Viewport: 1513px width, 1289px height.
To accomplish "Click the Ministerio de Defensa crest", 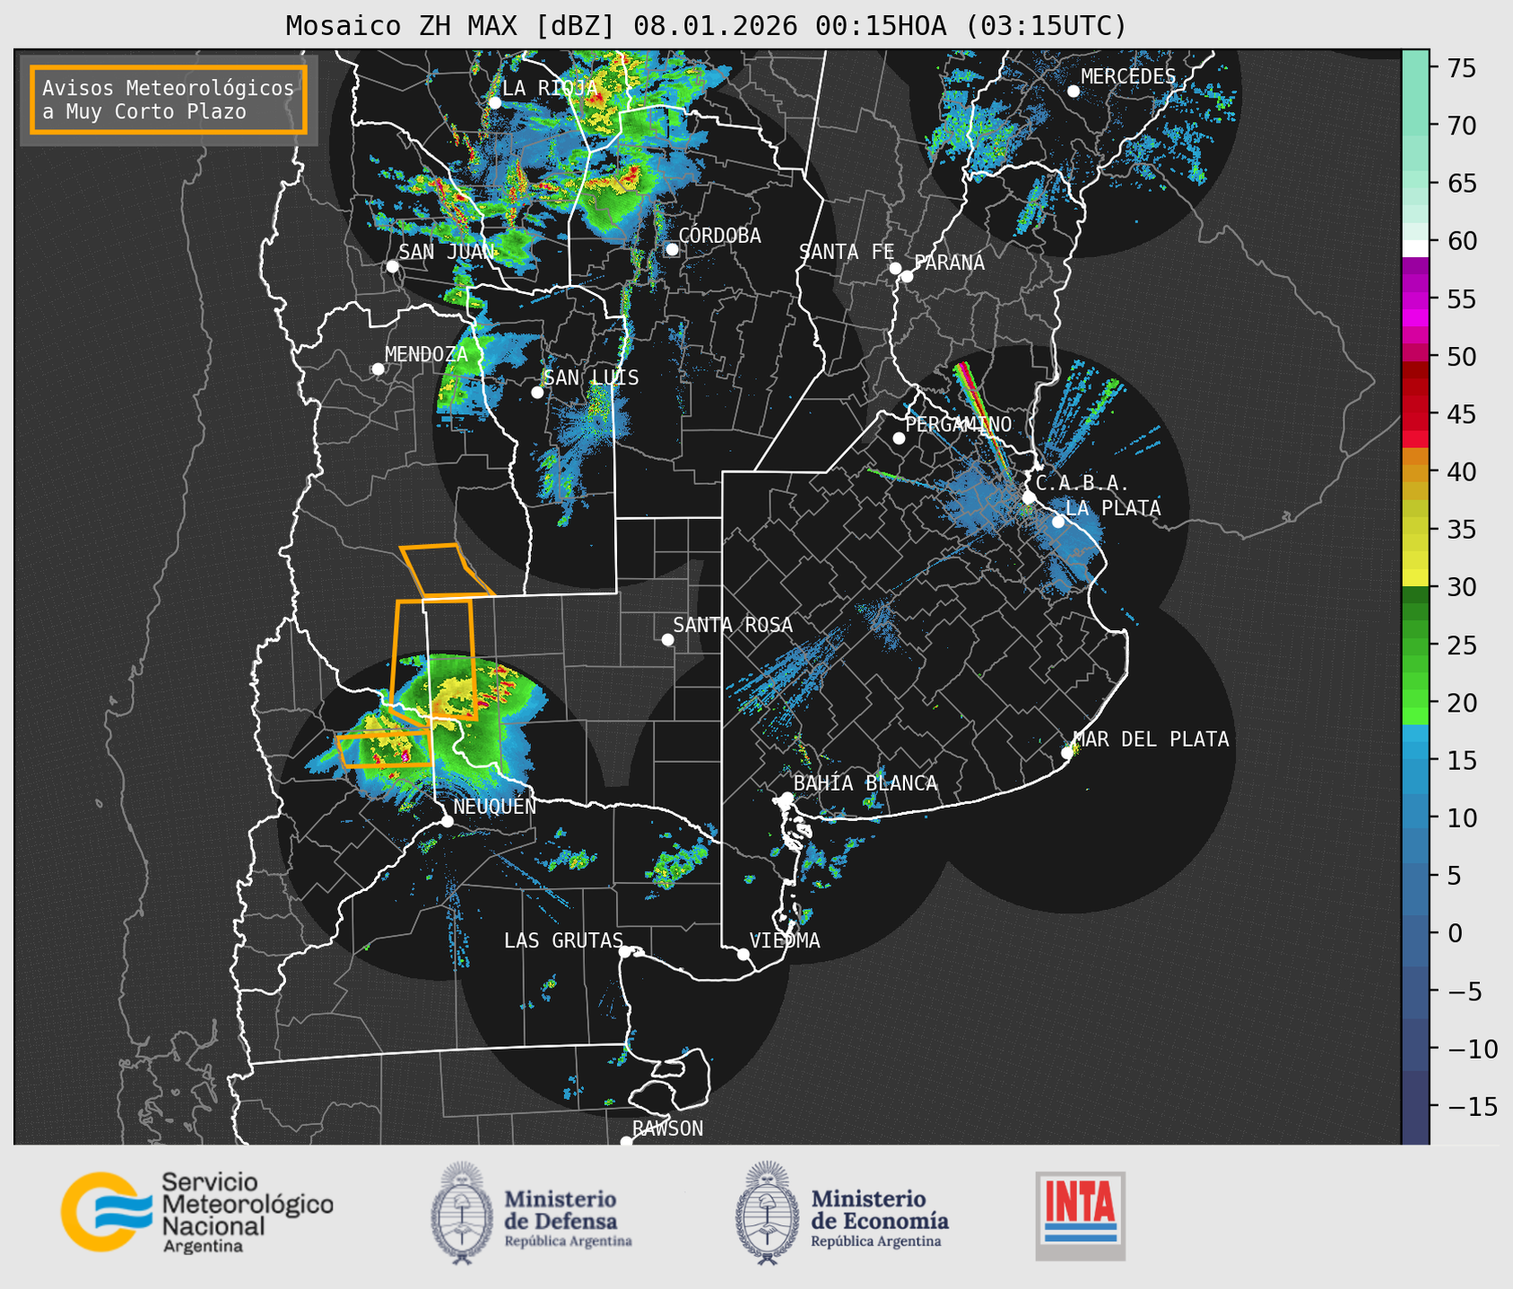I will pyautogui.click(x=462, y=1214).
